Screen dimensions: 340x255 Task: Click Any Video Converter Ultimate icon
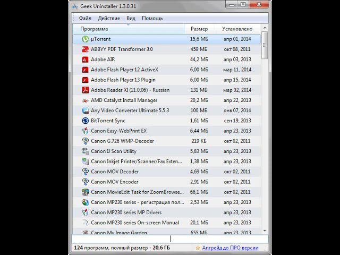[x=85, y=110]
